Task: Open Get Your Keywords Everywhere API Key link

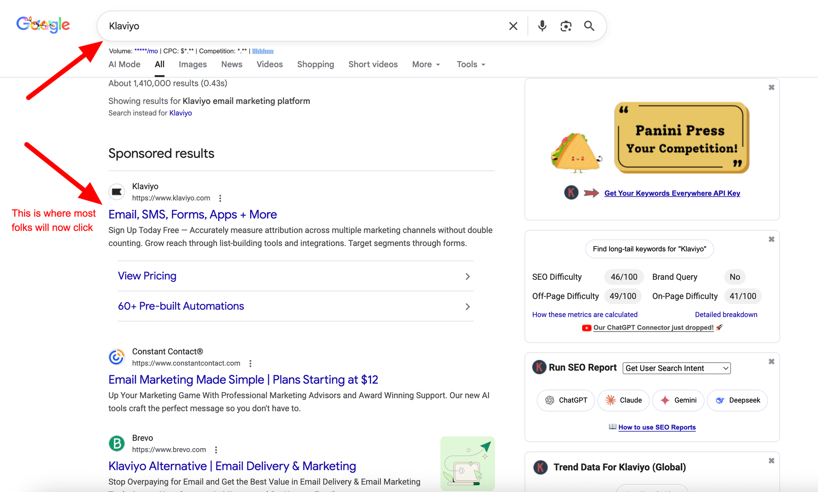Action: [672, 193]
